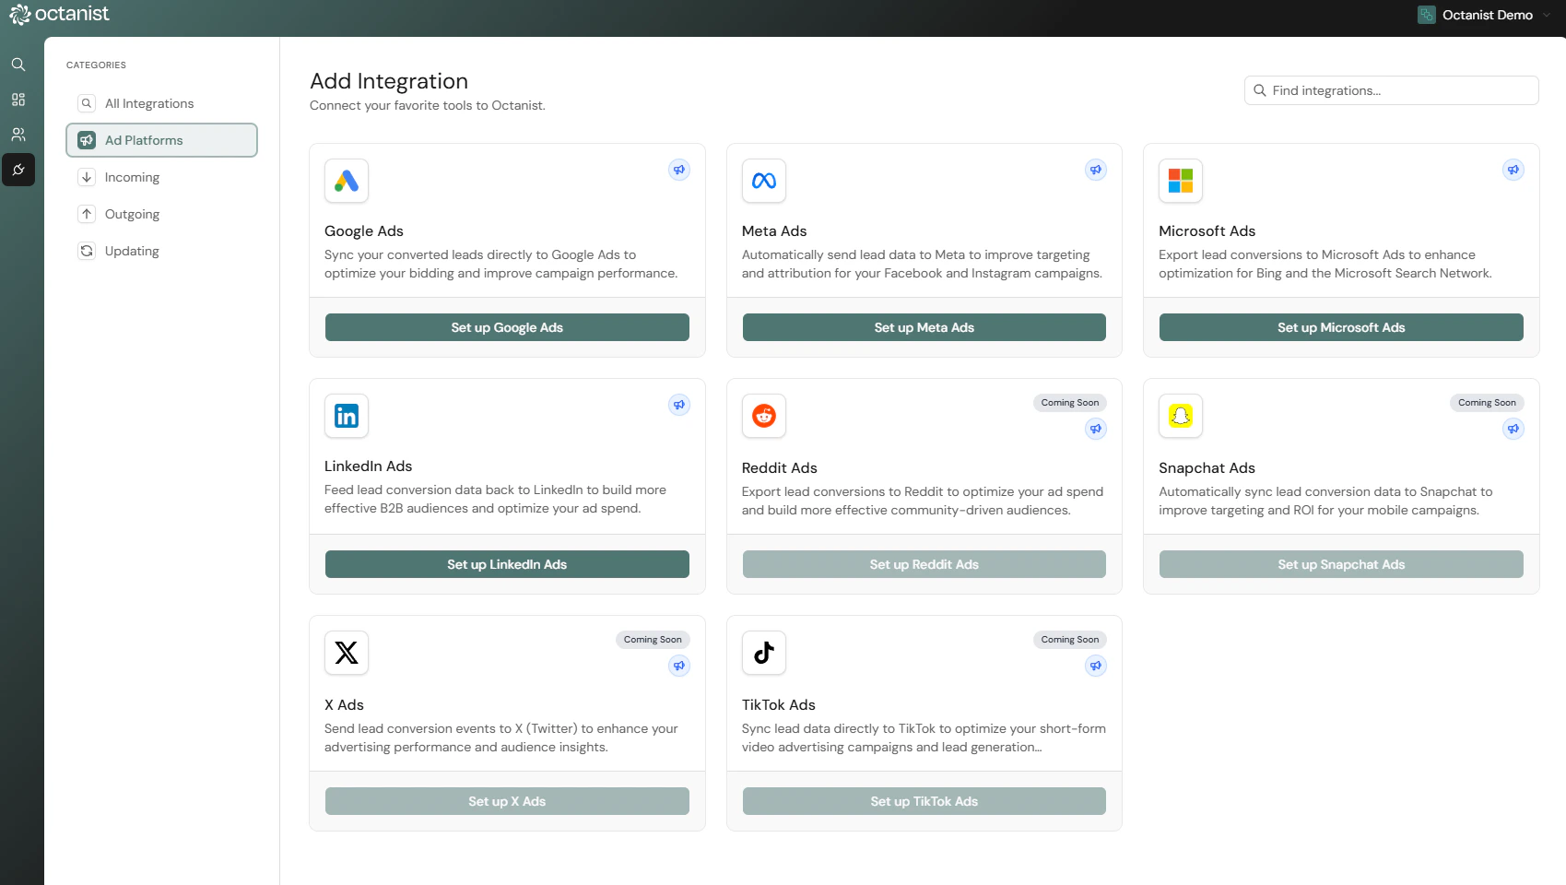Click the magnifier icon in Find integrations
This screenshot has width=1566, height=885.
click(1260, 90)
